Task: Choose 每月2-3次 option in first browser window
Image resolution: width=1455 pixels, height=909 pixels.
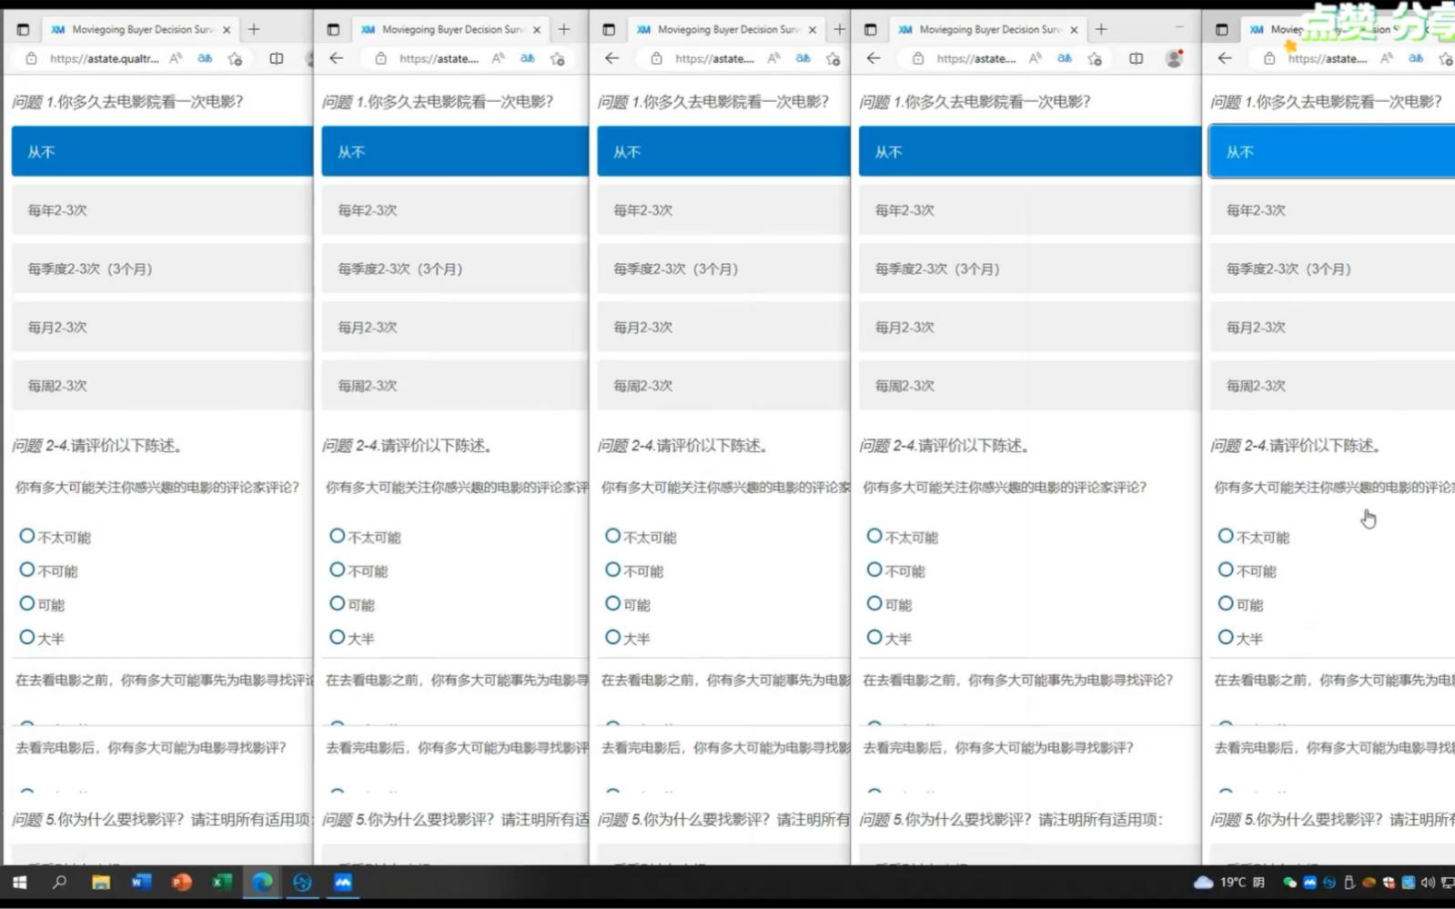Action: point(162,327)
